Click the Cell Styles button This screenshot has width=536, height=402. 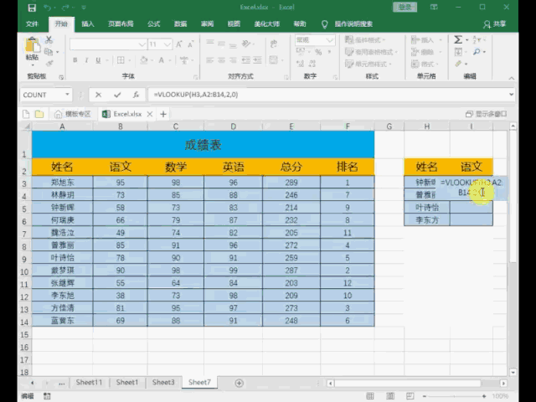click(368, 64)
